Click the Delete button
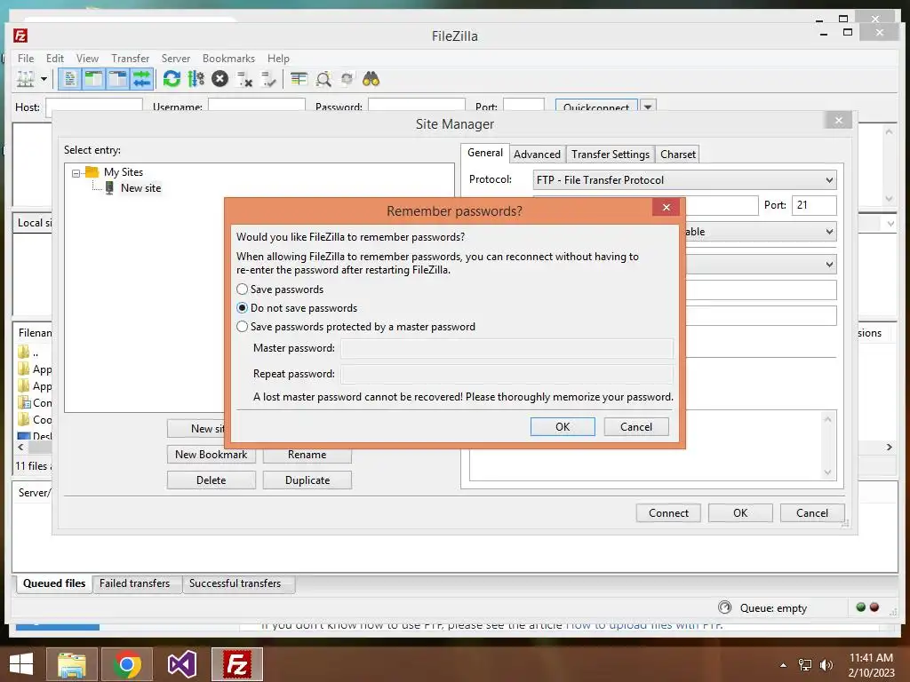910x682 pixels. (212, 480)
